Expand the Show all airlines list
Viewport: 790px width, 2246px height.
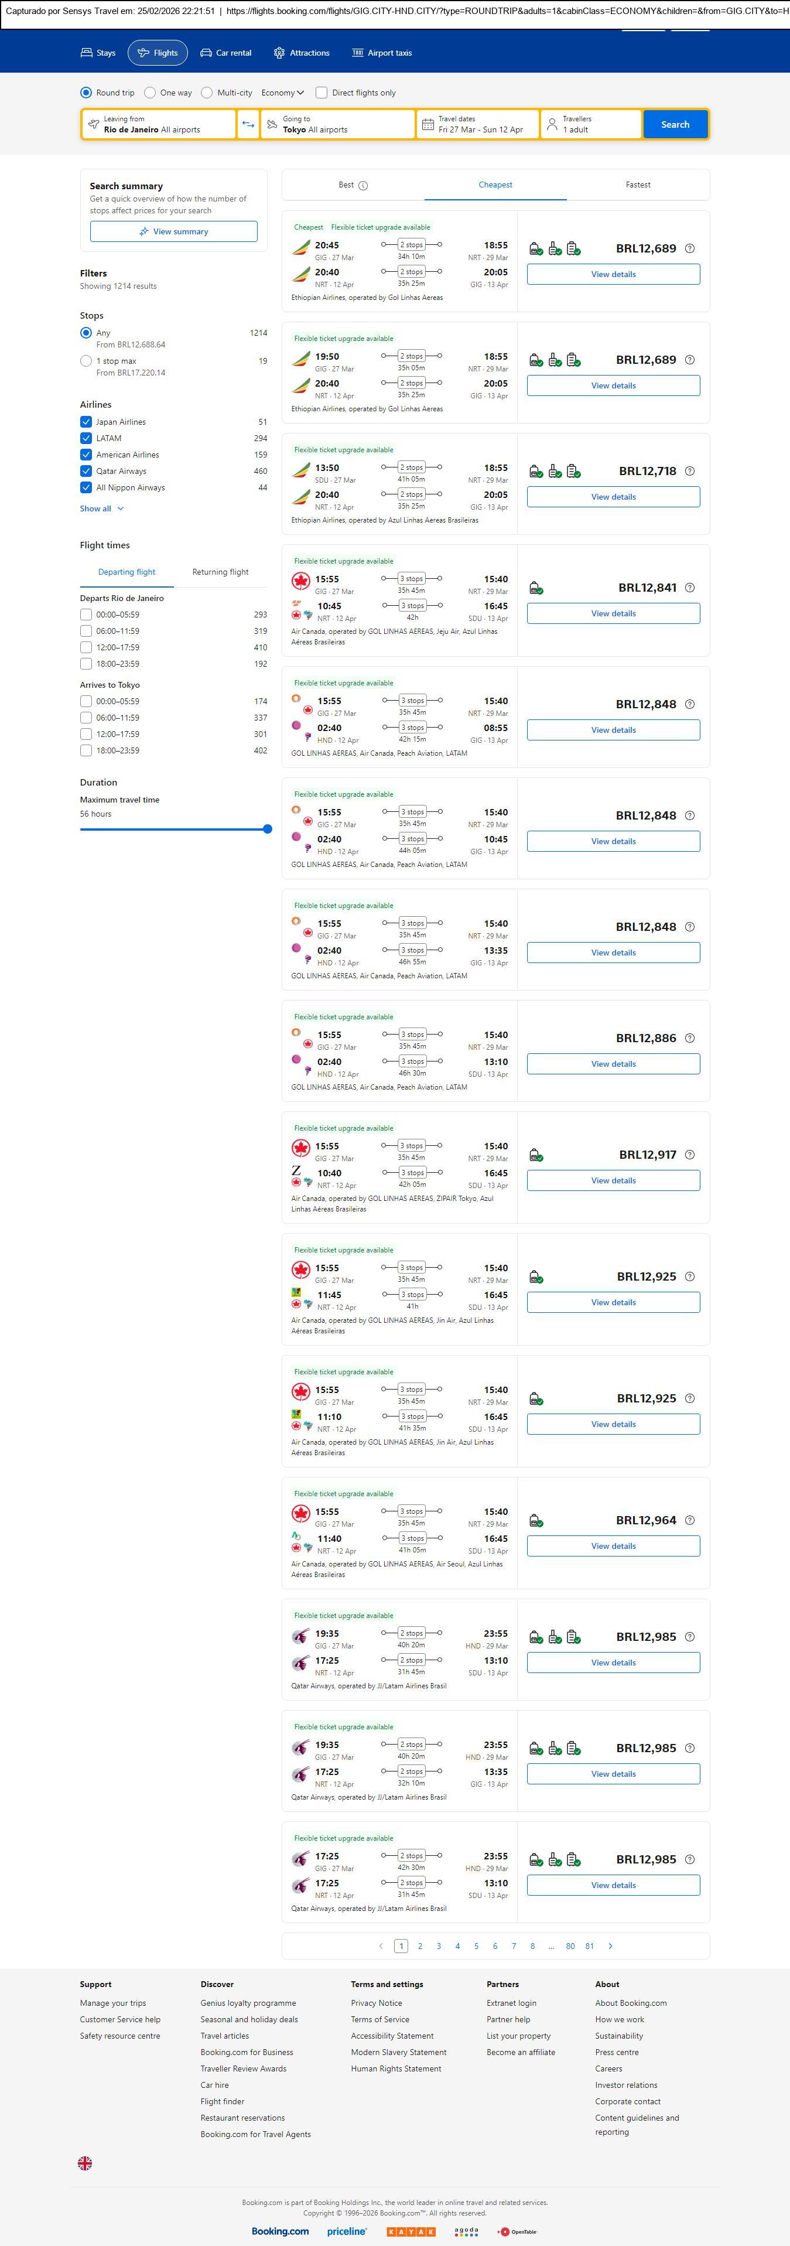(102, 509)
